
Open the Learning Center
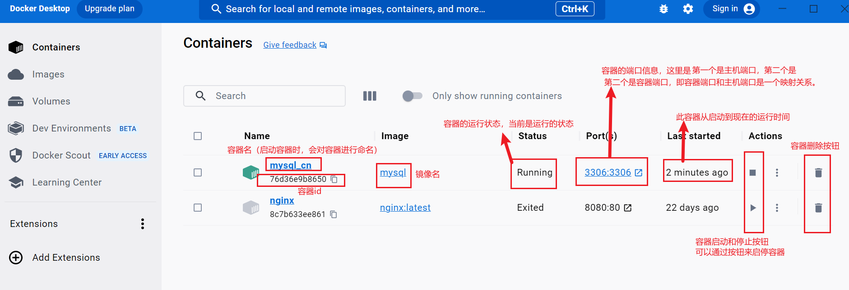[x=67, y=182]
